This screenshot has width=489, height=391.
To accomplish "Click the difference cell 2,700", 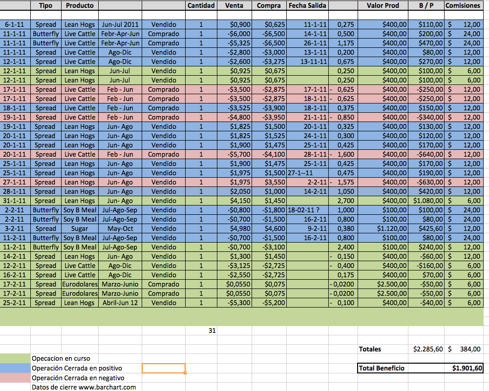I will 343,201.
